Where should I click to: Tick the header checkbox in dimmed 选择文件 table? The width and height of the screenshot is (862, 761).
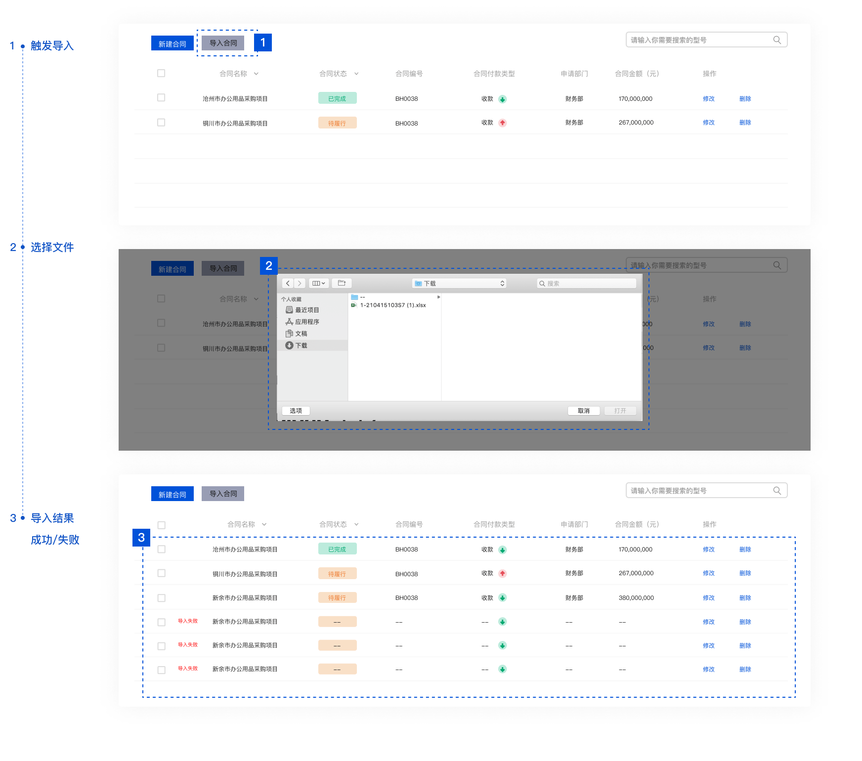click(x=161, y=298)
